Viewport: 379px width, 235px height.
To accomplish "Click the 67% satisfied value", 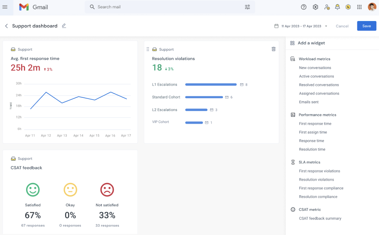I will [33, 215].
